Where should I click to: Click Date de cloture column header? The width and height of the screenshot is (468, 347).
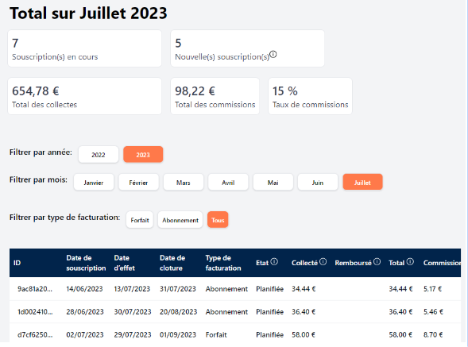tap(172, 263)
